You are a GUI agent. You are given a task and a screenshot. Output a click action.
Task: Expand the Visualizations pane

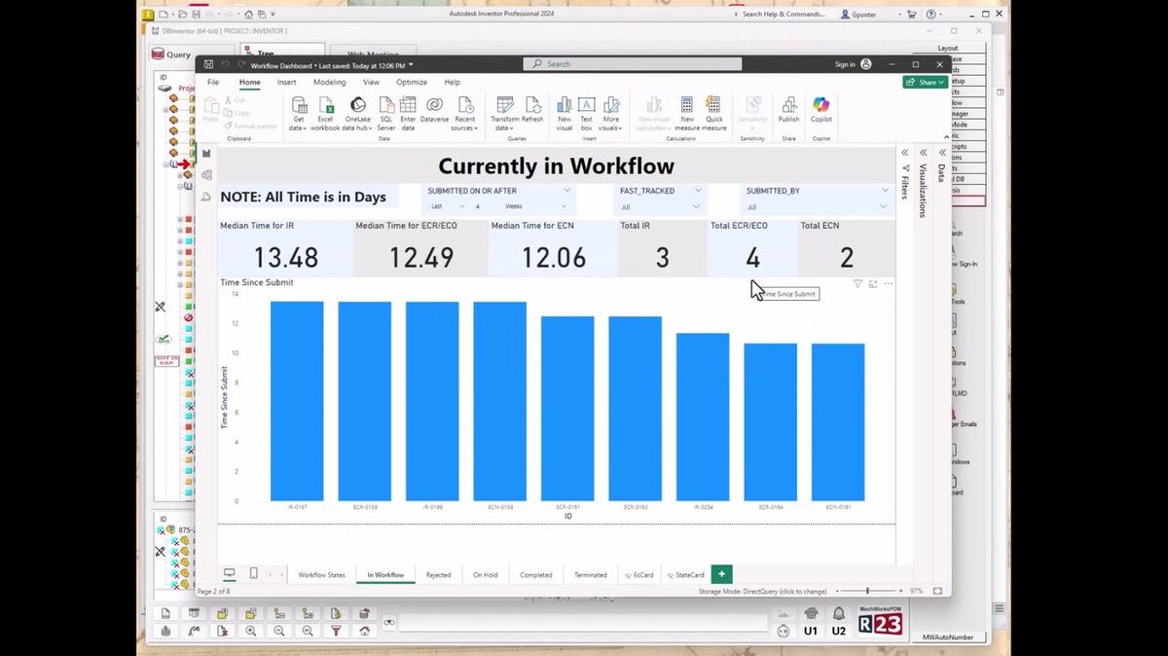point(923,153)
